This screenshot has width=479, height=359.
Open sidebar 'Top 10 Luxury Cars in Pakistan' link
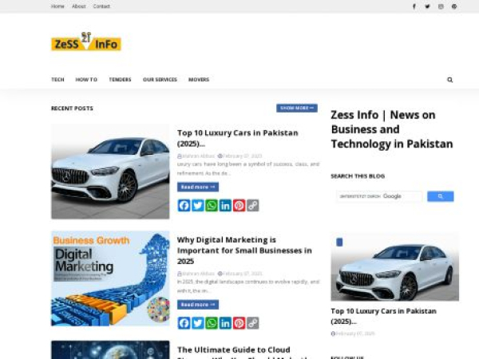point(383,316)
